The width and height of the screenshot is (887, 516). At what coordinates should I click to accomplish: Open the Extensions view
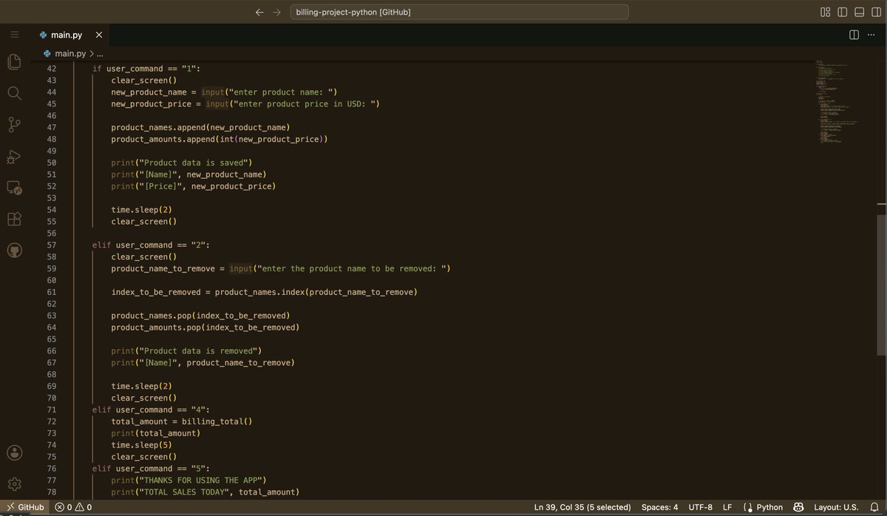[x=14, y=219]
